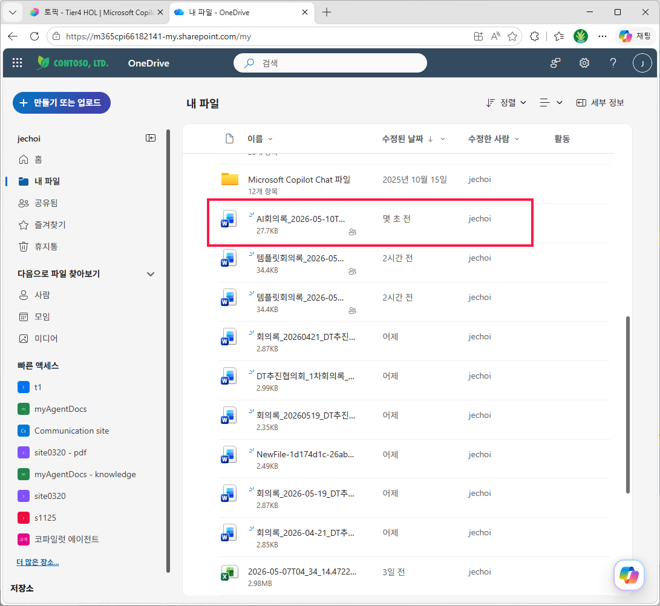Click Excel icon of 2026-05-07T04_34 file
Screen dimensions: 660x606
pyautogui.click(x=229, y=572)
